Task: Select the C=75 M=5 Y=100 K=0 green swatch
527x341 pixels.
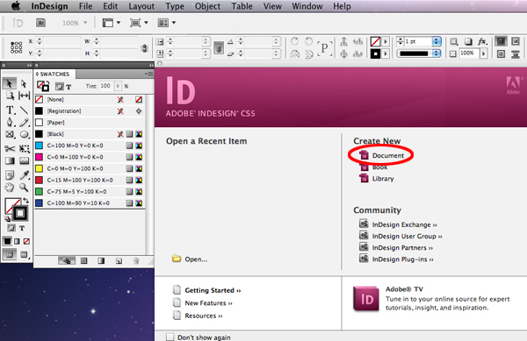Action: [x=90, y=191]
